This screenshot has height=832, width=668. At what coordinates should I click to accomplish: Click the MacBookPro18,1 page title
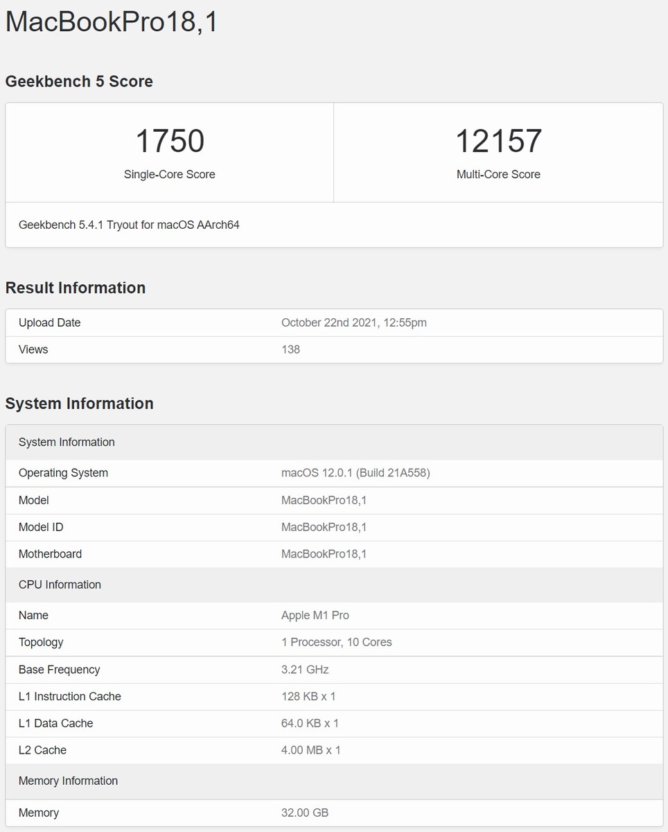112,22
